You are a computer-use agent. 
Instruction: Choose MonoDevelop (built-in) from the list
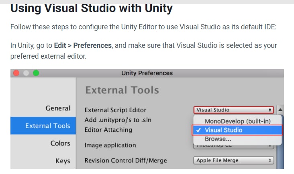[237, 121]
